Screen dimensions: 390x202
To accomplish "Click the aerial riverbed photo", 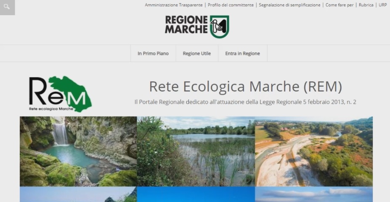I will [314, 151].
